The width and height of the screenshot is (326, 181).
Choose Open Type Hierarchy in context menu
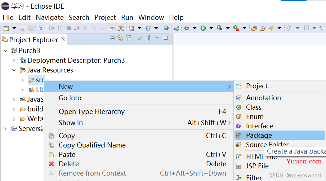[138, 111]
